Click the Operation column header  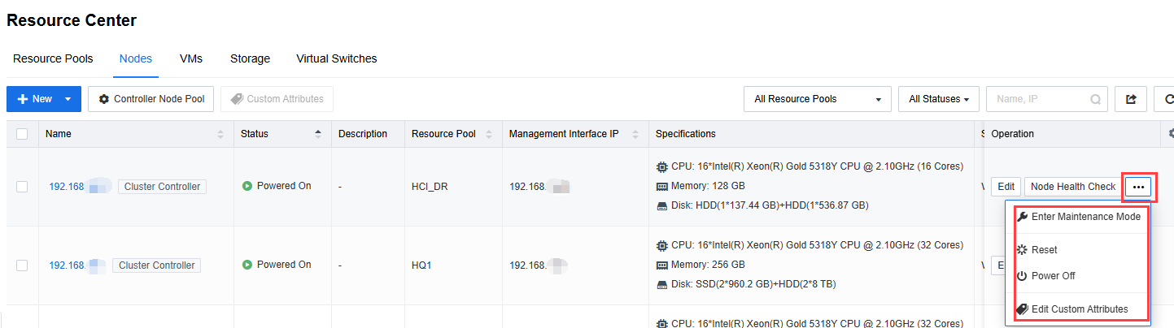[1013, 134]
